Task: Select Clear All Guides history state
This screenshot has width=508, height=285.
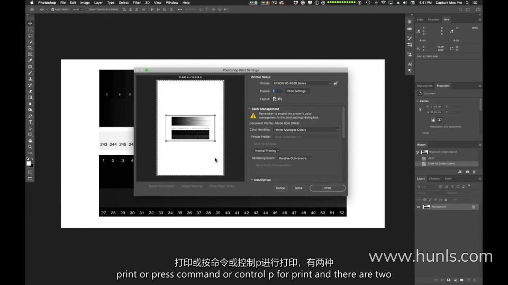Action: (447, 164)
